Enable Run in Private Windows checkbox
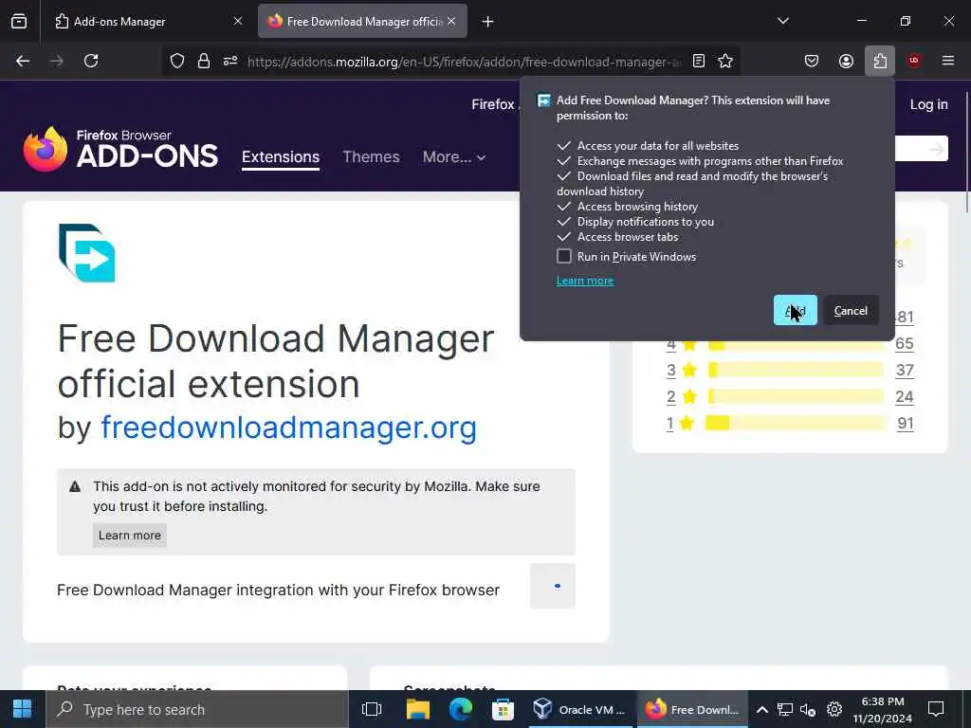971x728 pixels. click(x=564, y=256)
